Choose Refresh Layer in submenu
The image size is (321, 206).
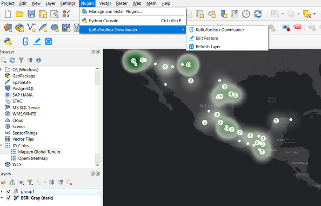point(227,46)
